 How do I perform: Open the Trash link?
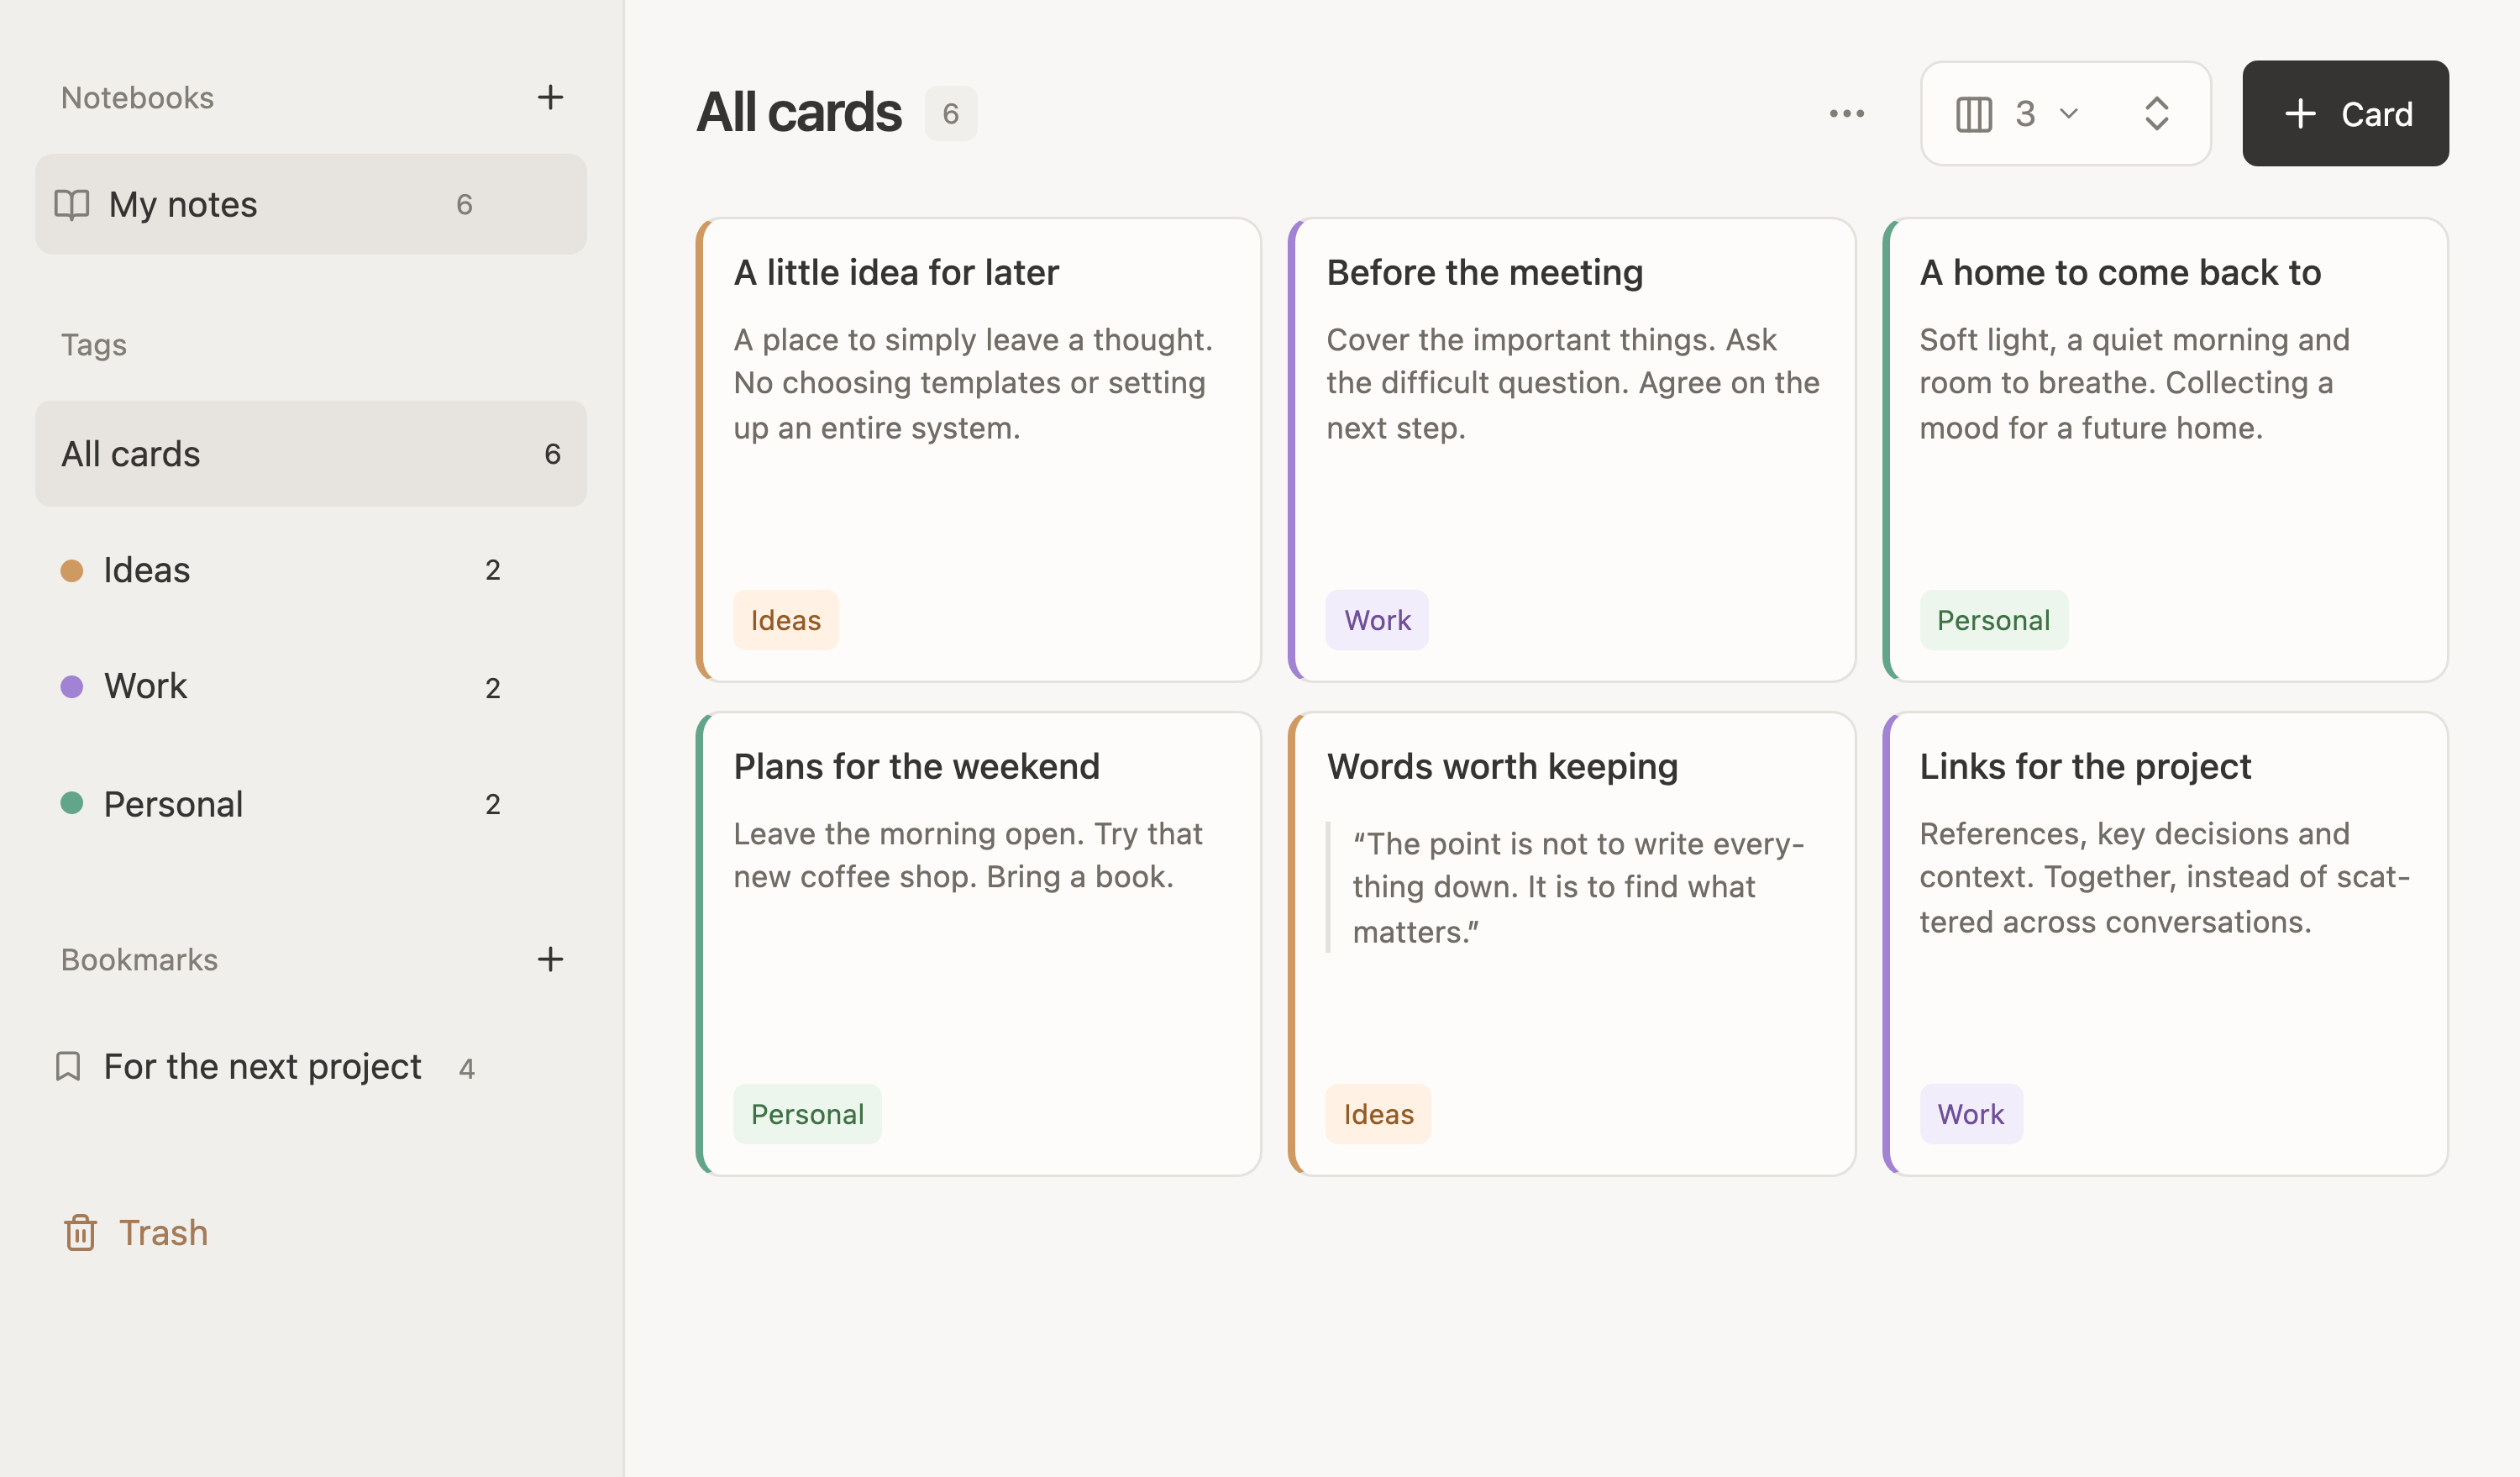tap(136, 1232)
